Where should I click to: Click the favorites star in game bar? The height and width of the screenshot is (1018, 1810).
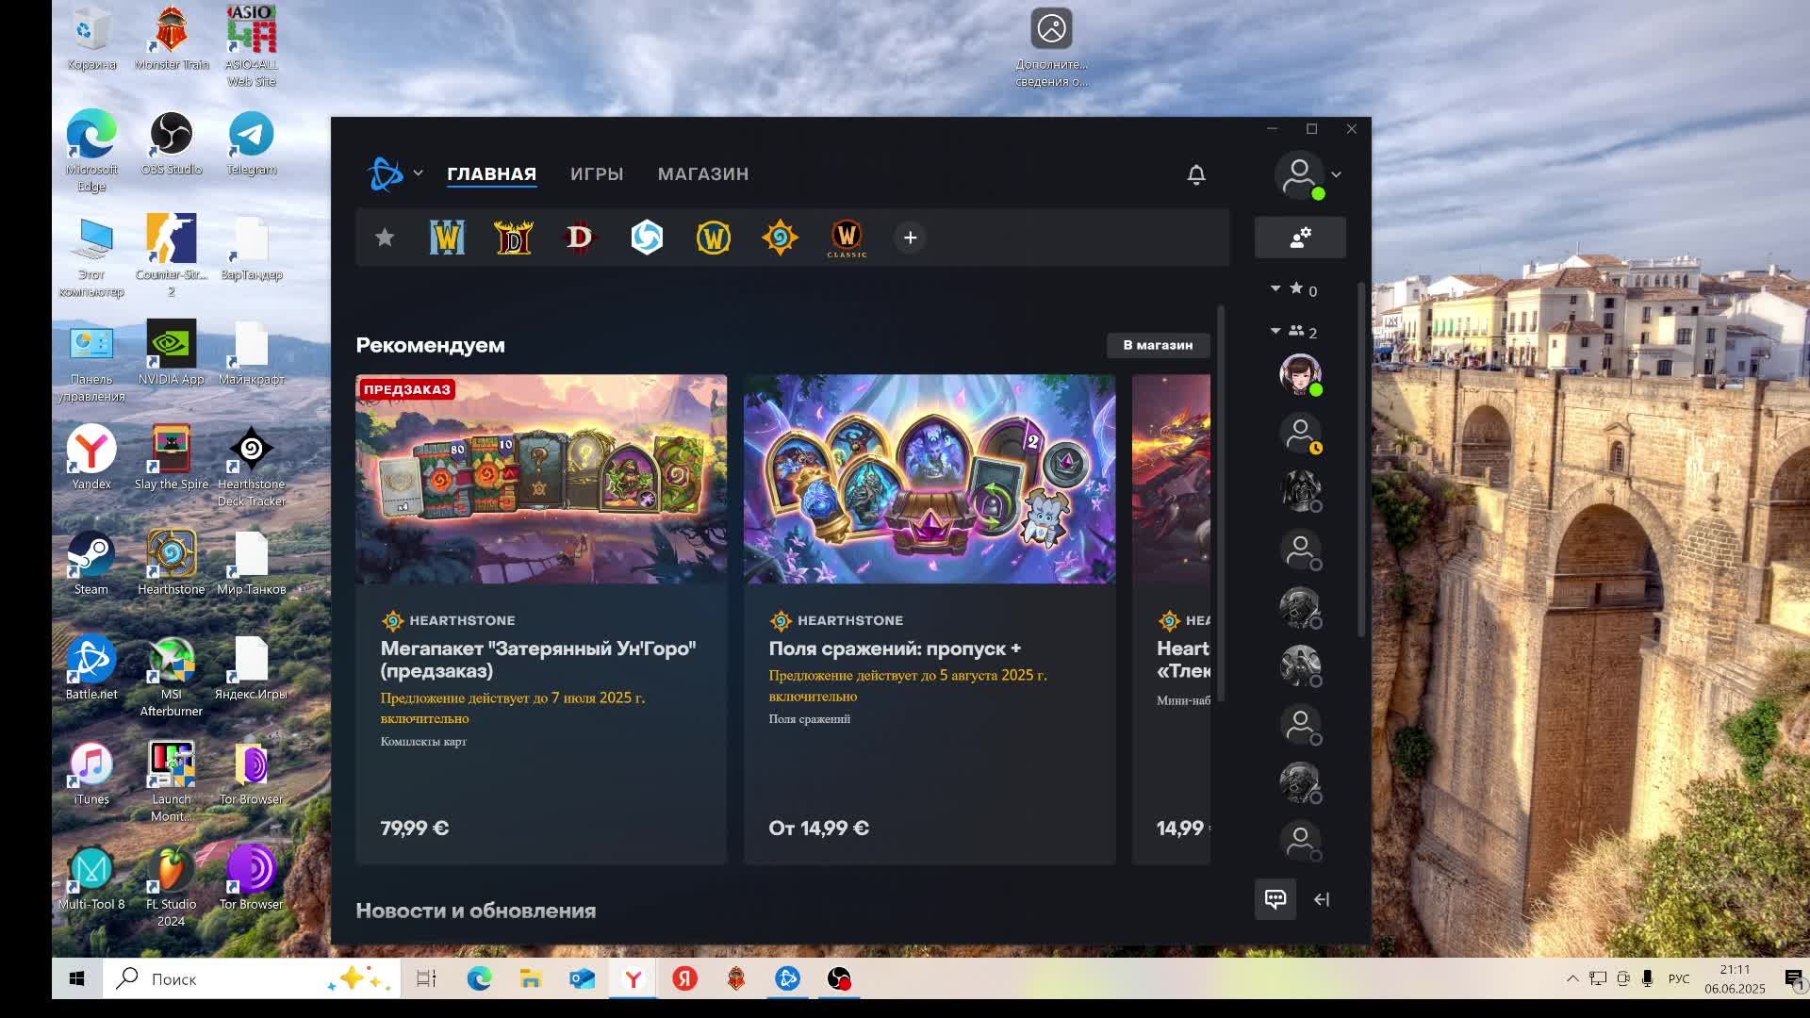point(384,238)
